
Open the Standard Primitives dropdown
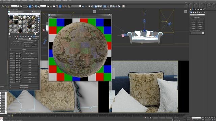197,15
